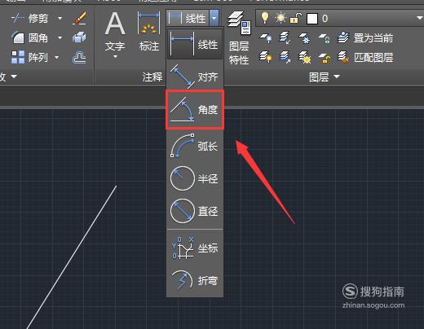Click thaw all layers sun icon

(304, 57)
